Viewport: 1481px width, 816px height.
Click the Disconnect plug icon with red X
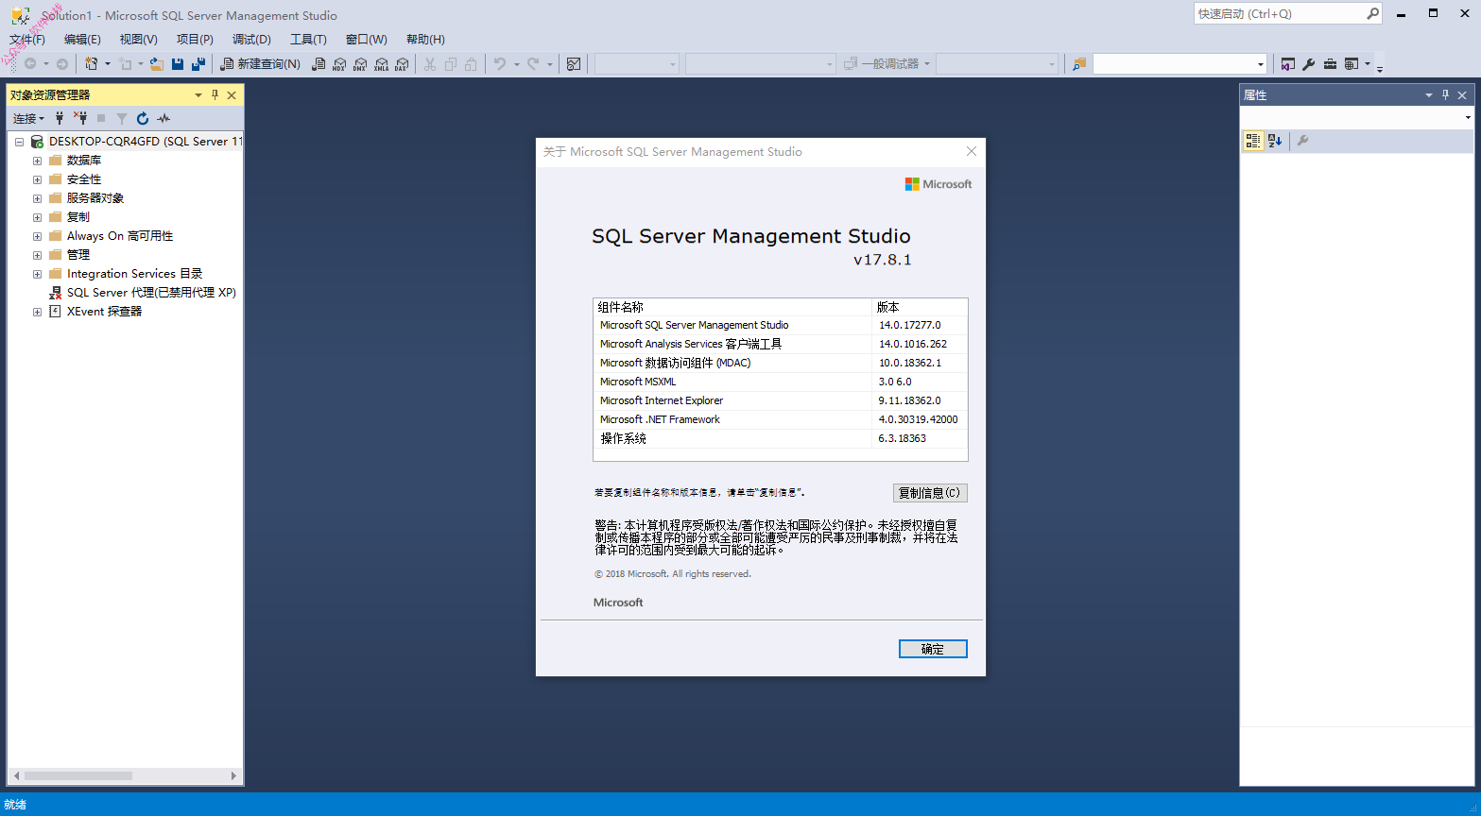[x=80, y=118]
